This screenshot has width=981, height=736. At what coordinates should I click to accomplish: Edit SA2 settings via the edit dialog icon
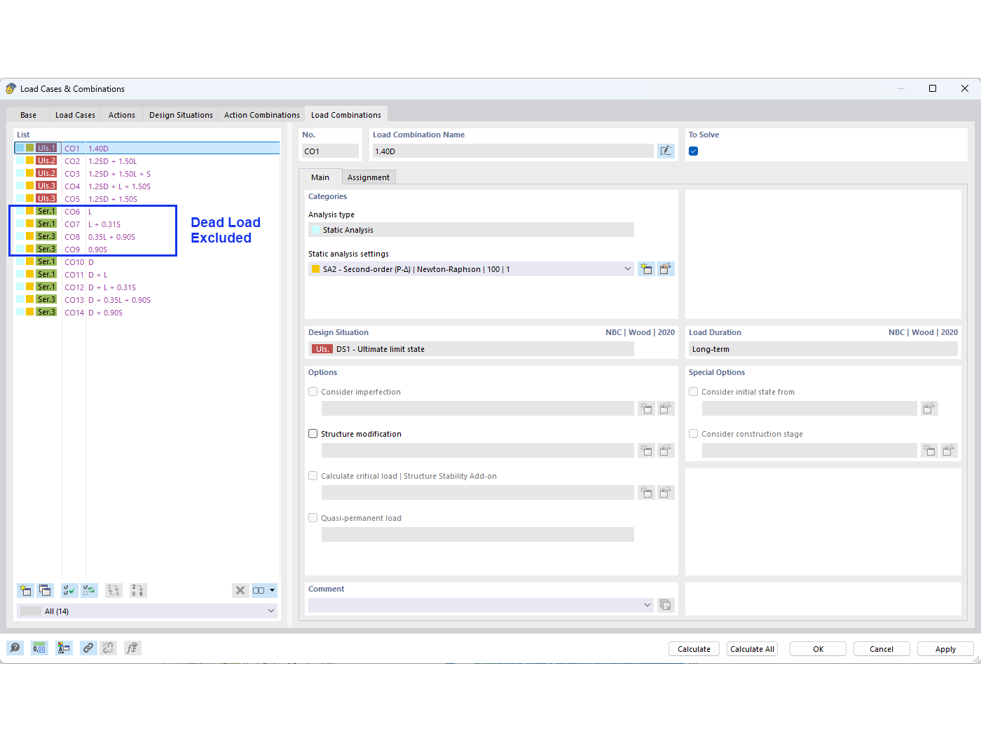(x=666, y=268)
